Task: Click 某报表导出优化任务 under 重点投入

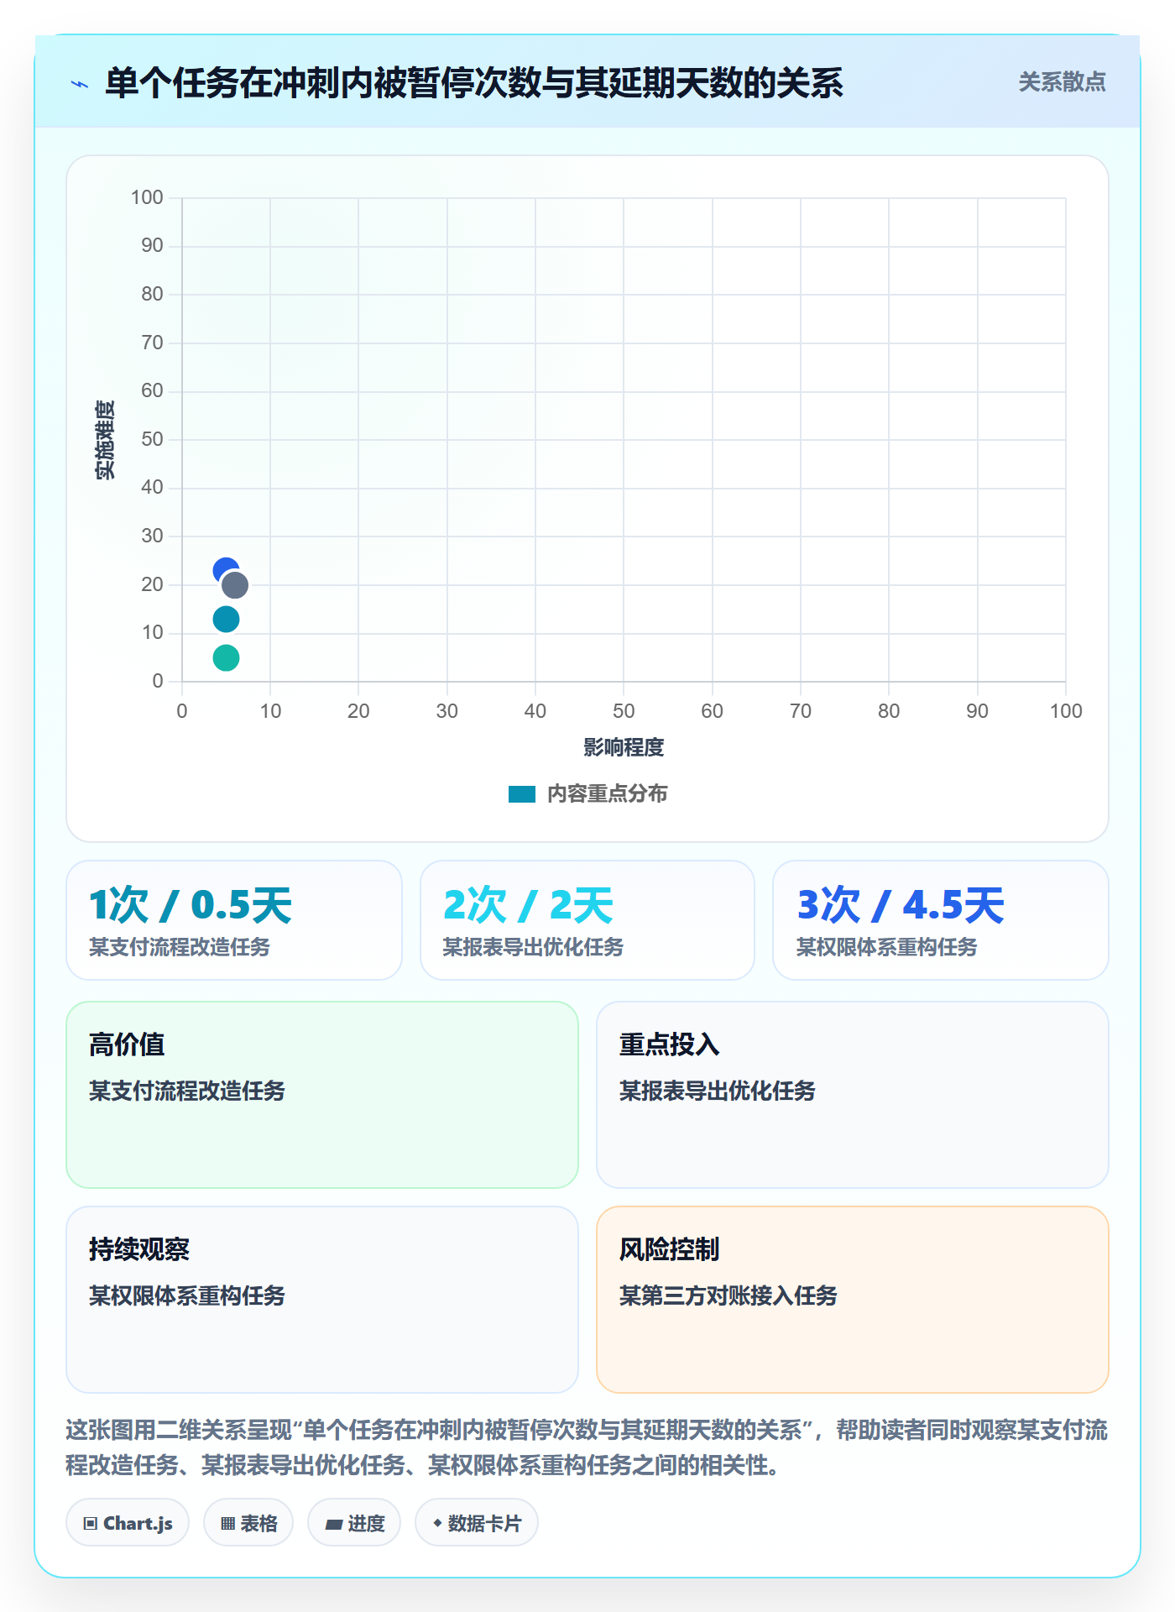Action: 717,1091
